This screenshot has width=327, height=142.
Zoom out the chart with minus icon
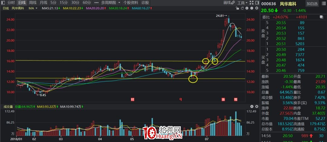pos(252,8)
